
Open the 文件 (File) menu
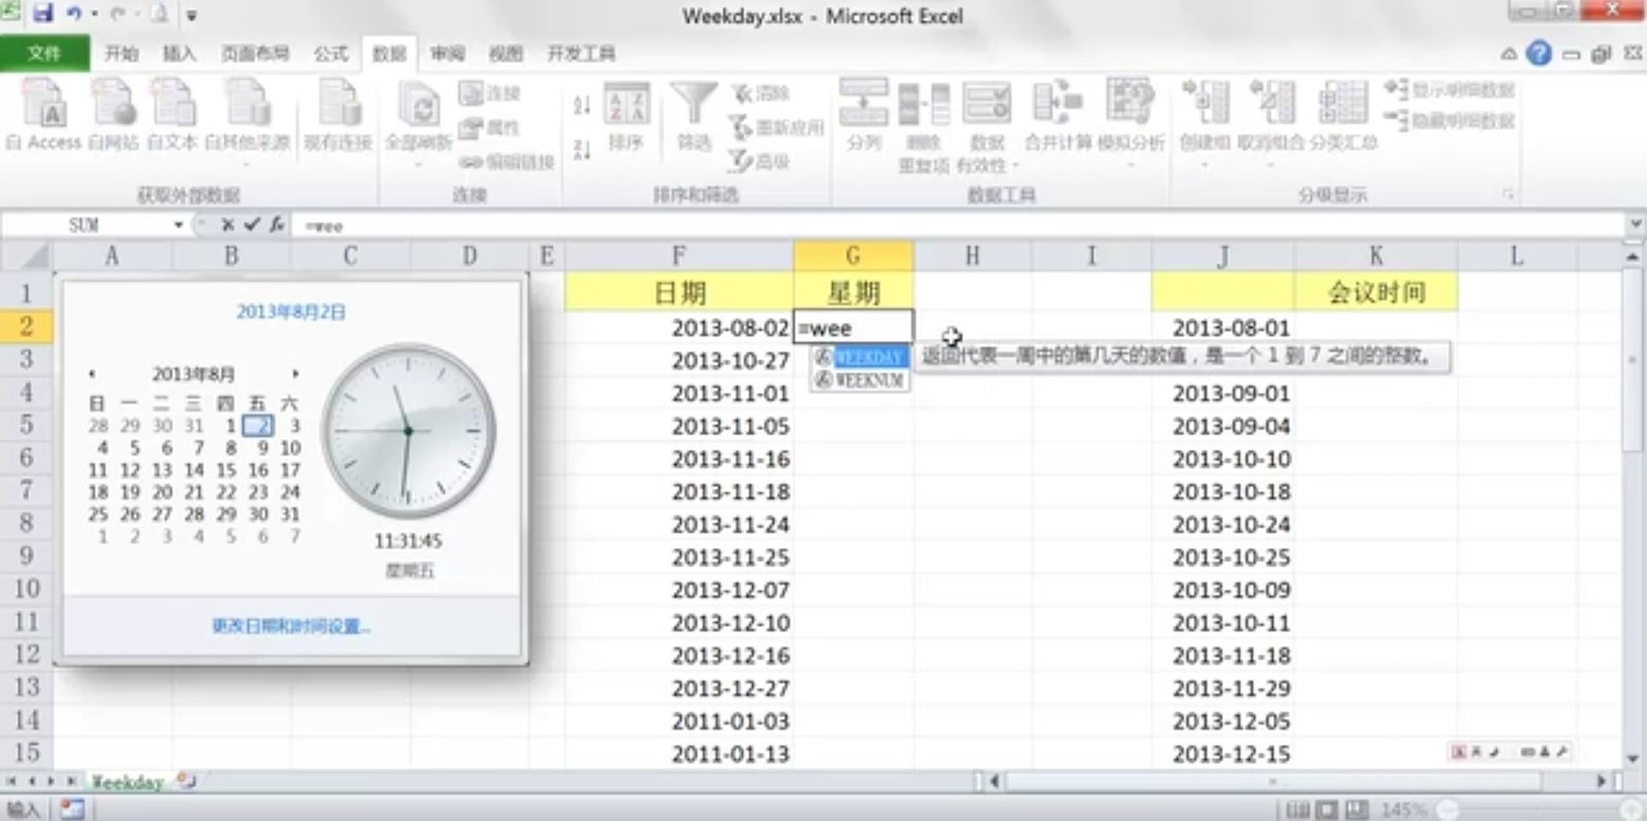coord(45,53)
